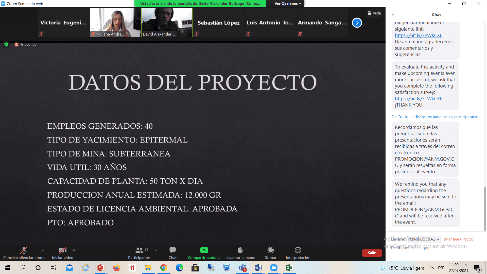
Task: Open notification center icon
Action: [477, 268]
